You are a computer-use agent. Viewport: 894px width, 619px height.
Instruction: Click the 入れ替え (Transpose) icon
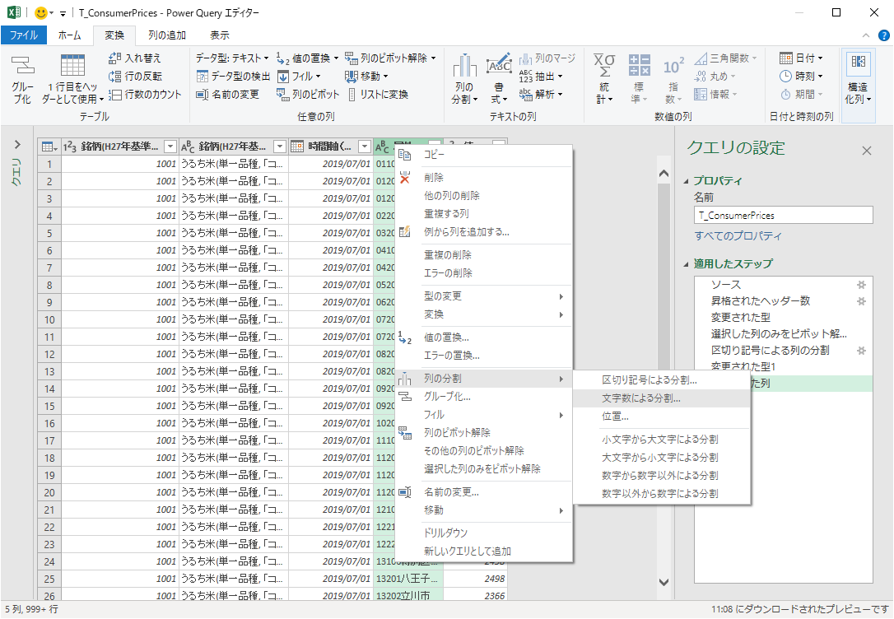pos(115,58)
